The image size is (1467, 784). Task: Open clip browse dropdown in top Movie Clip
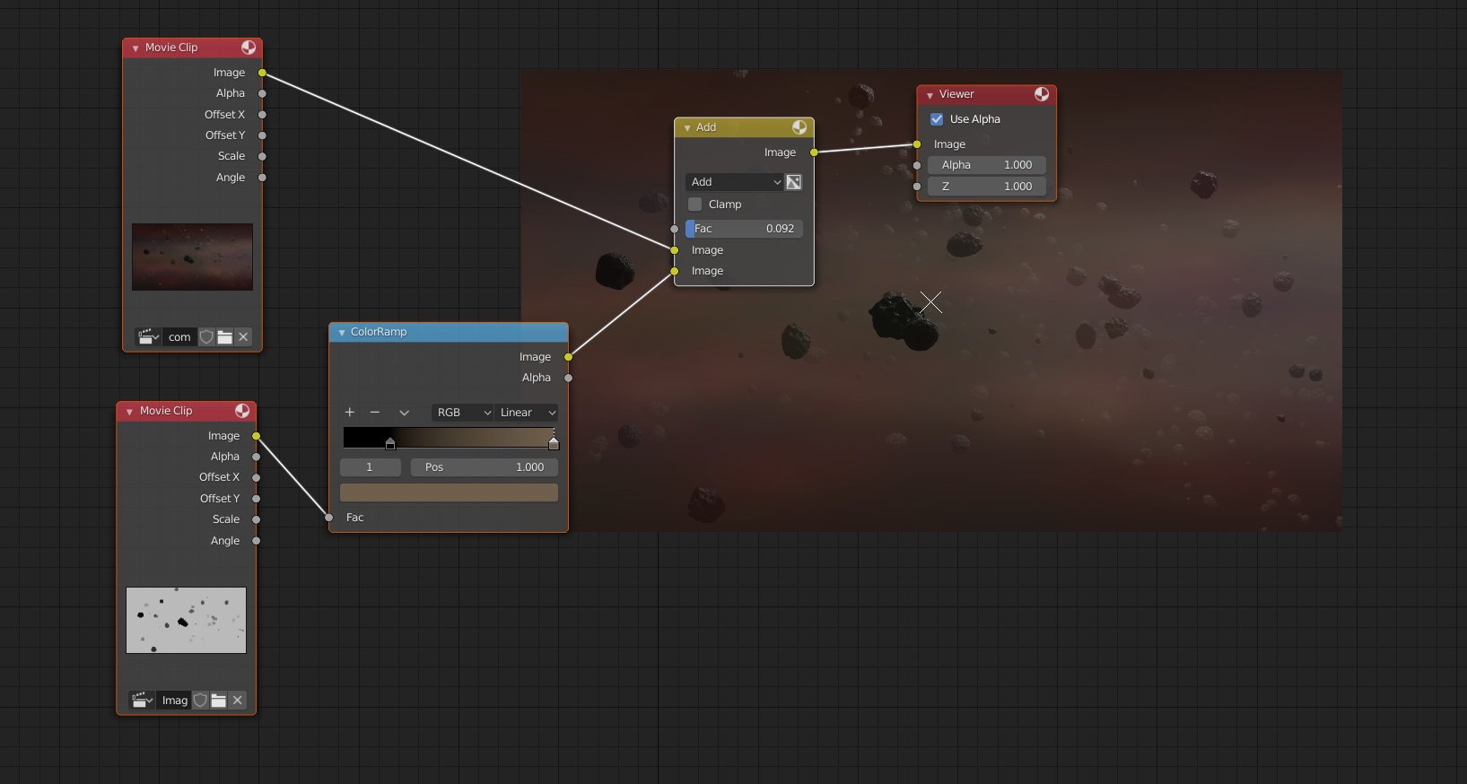click(148, 337)
